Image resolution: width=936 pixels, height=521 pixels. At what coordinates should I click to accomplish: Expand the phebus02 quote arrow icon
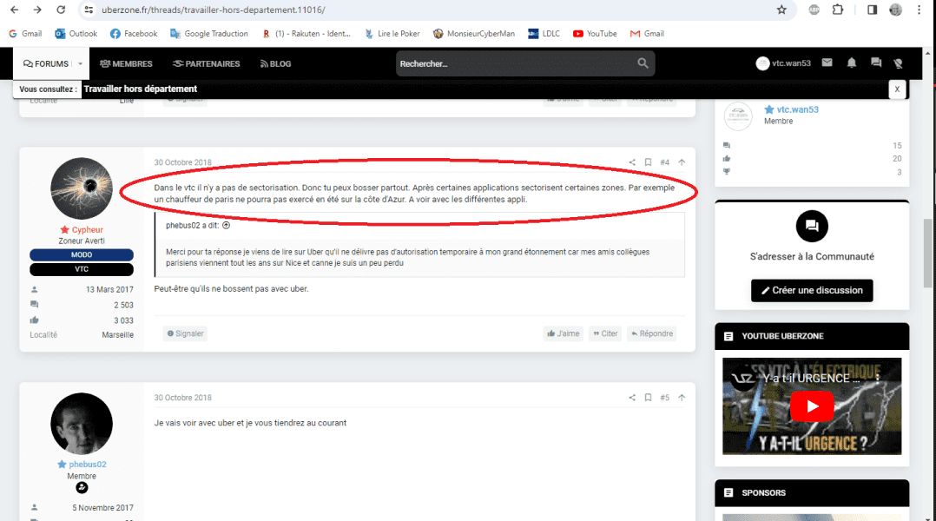[x=227, y=226]
